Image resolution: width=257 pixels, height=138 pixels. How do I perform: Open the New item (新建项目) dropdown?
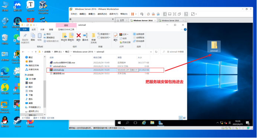[104, 34]
